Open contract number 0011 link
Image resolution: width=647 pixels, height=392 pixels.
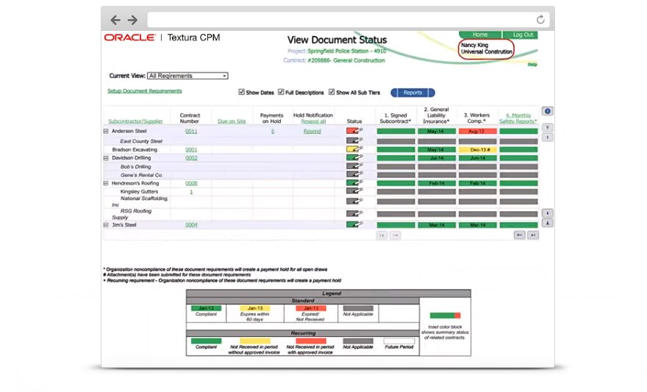[191, 131]
